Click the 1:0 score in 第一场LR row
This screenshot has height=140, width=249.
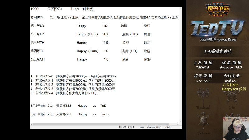pyautogui.click(x=106, y=26)
